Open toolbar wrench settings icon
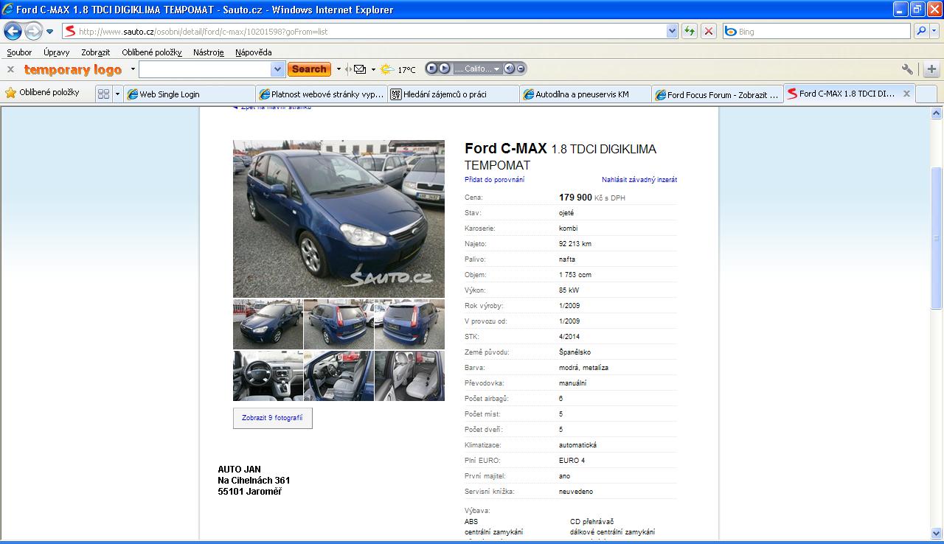This screenshot has width=944, height=544. coord(907,69)
